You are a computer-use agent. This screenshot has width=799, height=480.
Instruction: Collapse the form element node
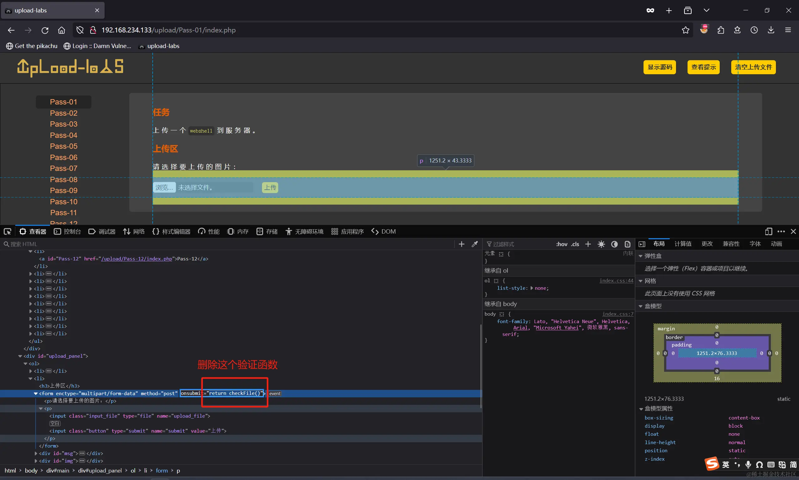click(x=36, y=394)
